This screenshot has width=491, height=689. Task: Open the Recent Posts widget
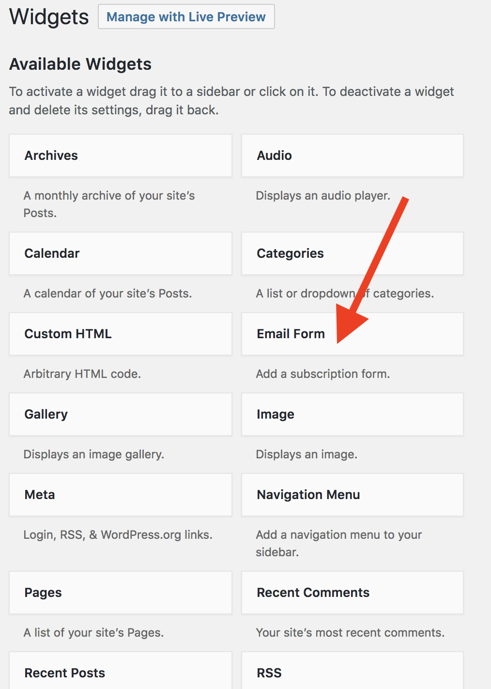120,673
